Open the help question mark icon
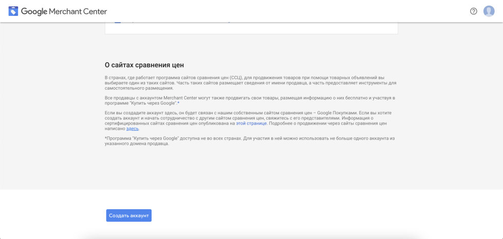 tap(474, 11)
